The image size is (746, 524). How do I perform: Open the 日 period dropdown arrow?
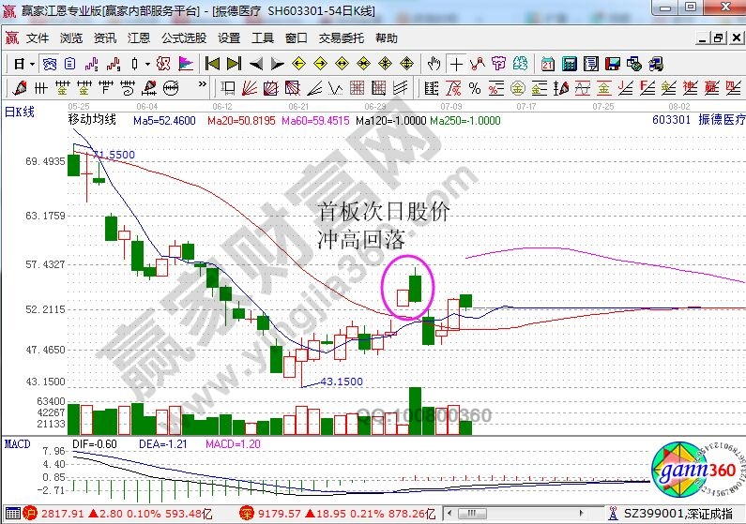(31, 64)
